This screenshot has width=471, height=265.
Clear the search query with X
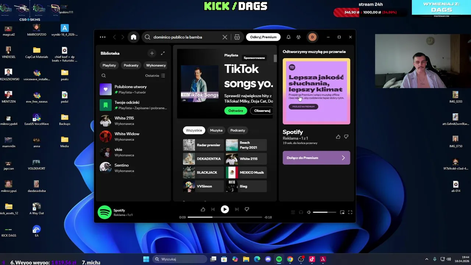click(x=225, y=37)
